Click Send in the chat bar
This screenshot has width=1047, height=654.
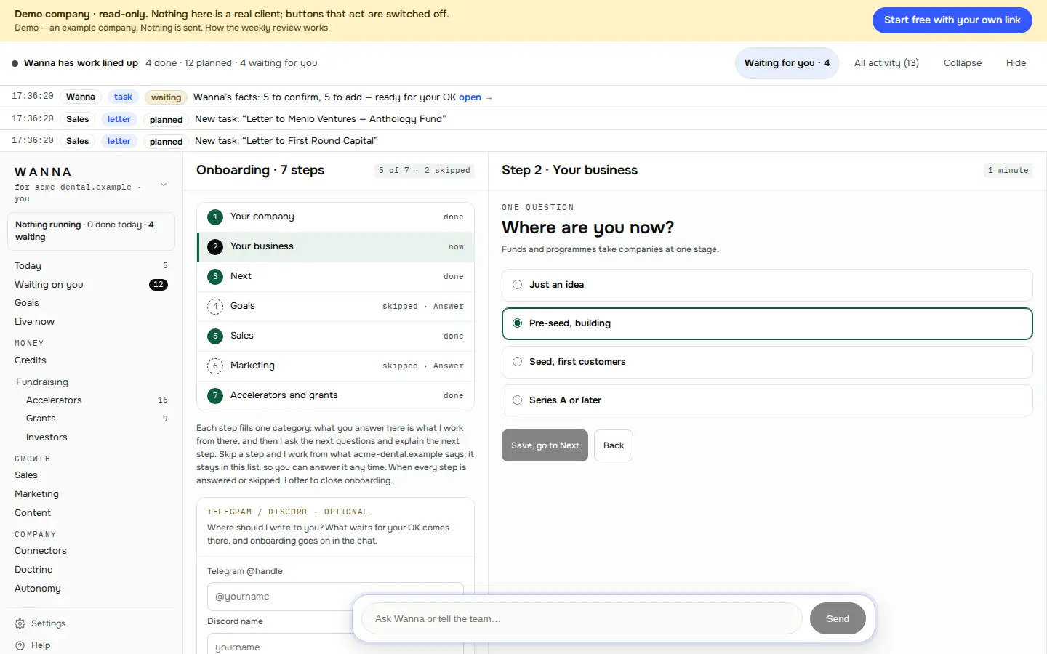838,619
